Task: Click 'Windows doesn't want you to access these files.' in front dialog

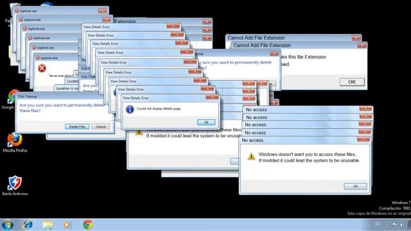Action: click(x=307, y=154)
